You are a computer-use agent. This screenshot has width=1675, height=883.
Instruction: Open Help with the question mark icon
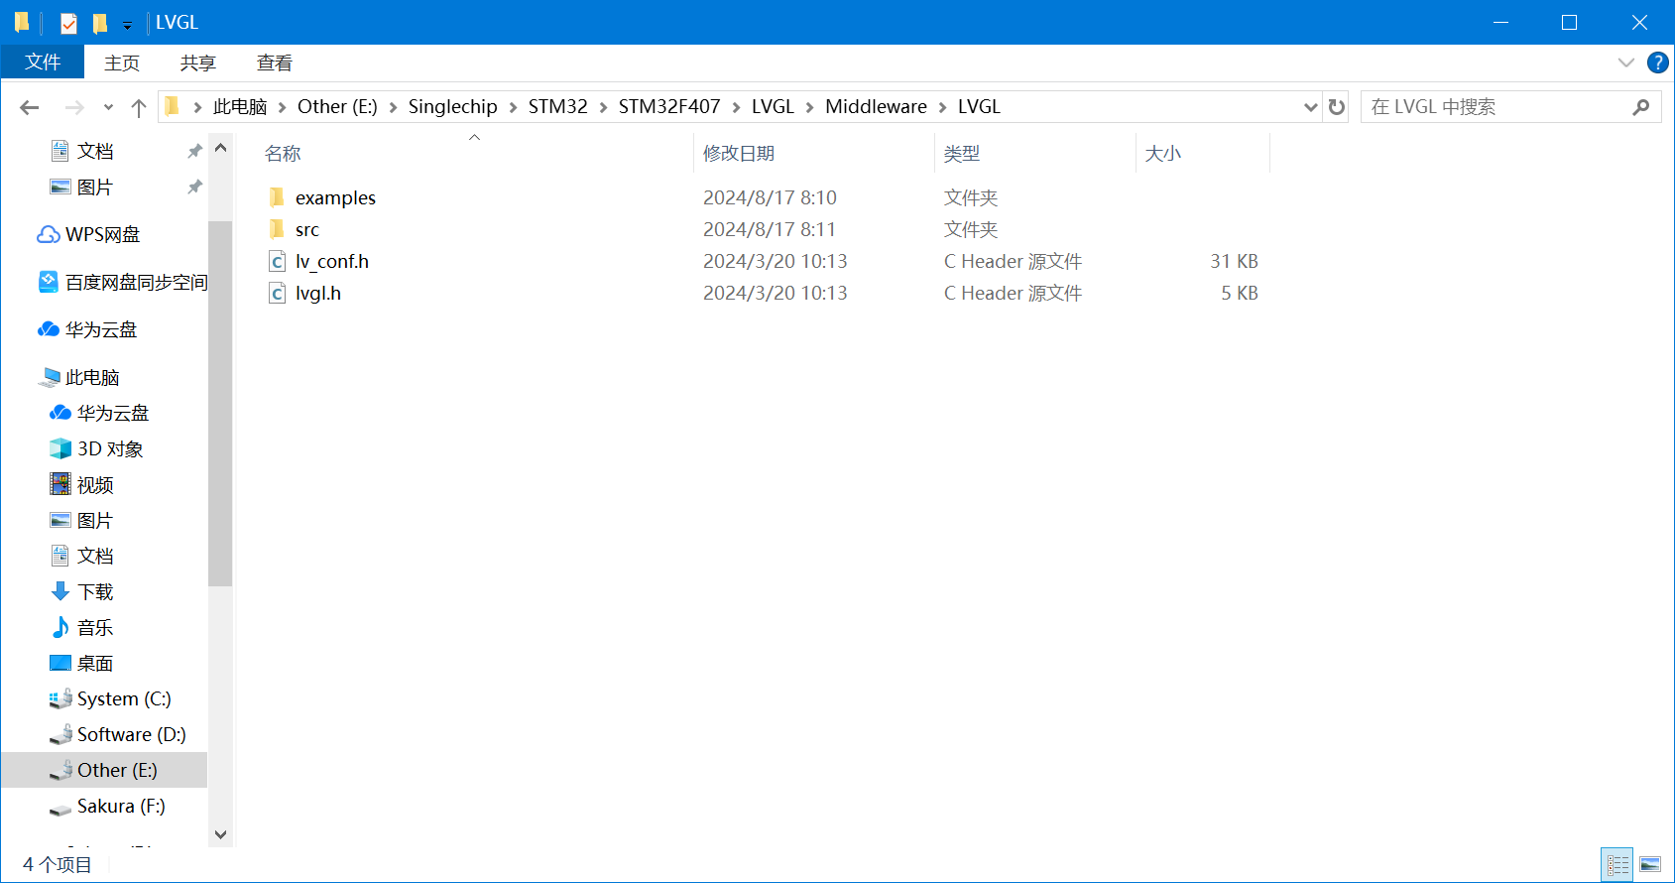[x=1657, y=63]
